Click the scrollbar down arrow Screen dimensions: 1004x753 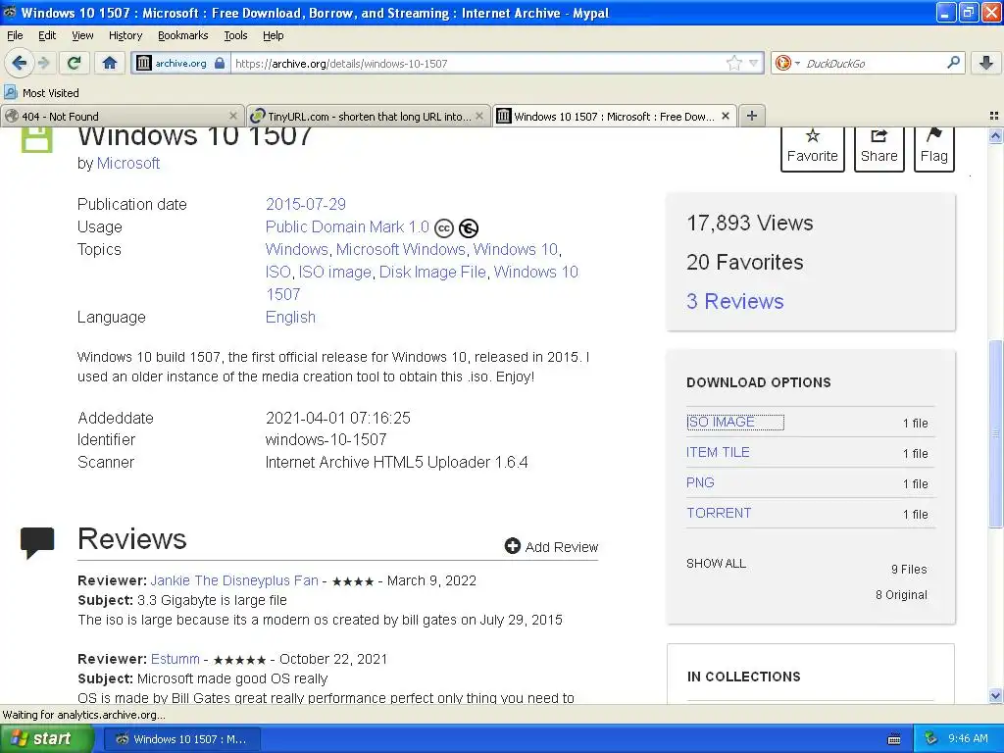pyautogui.click(x=995, y=695)
